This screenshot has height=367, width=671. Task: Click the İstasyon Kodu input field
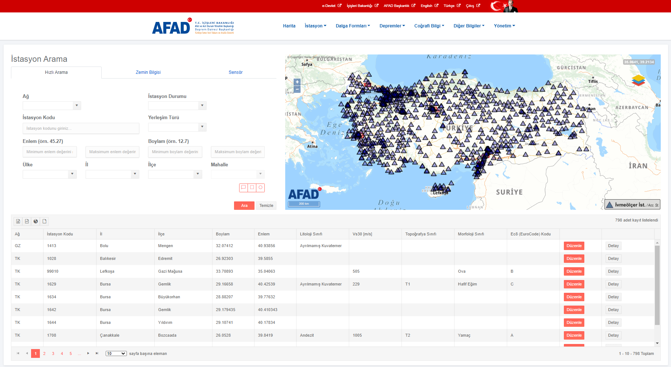[81, 128]
